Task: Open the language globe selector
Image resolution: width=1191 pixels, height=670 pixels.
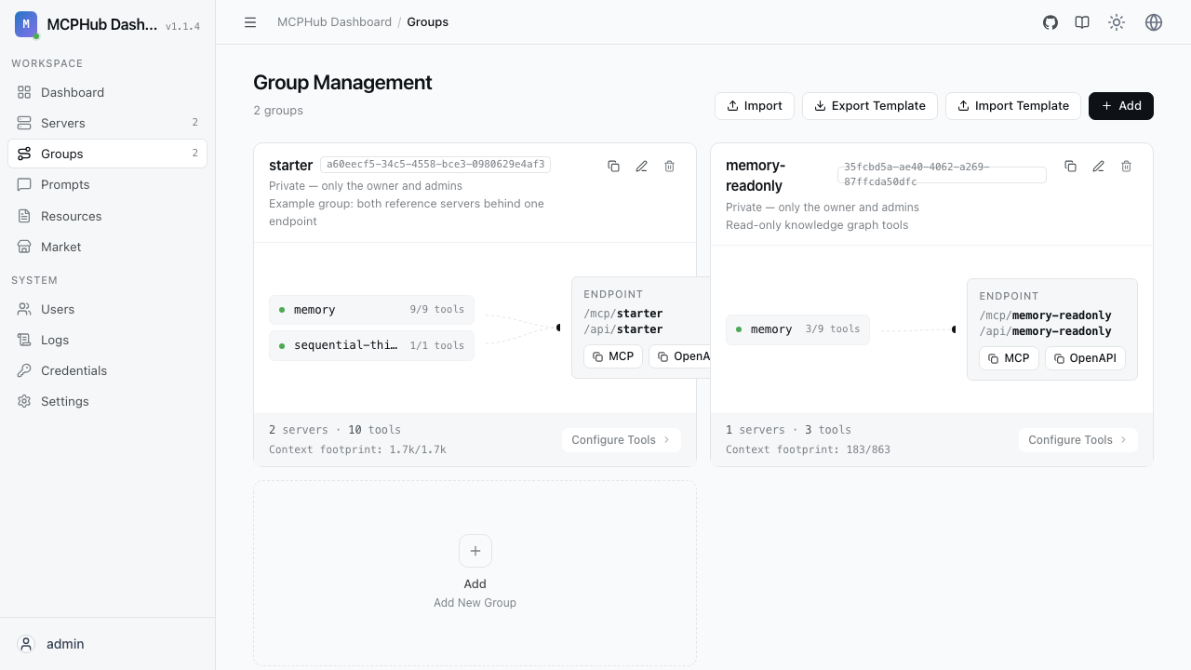Action: 1154,22
